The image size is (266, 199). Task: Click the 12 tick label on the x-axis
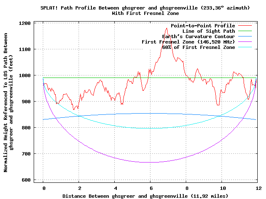258,187
